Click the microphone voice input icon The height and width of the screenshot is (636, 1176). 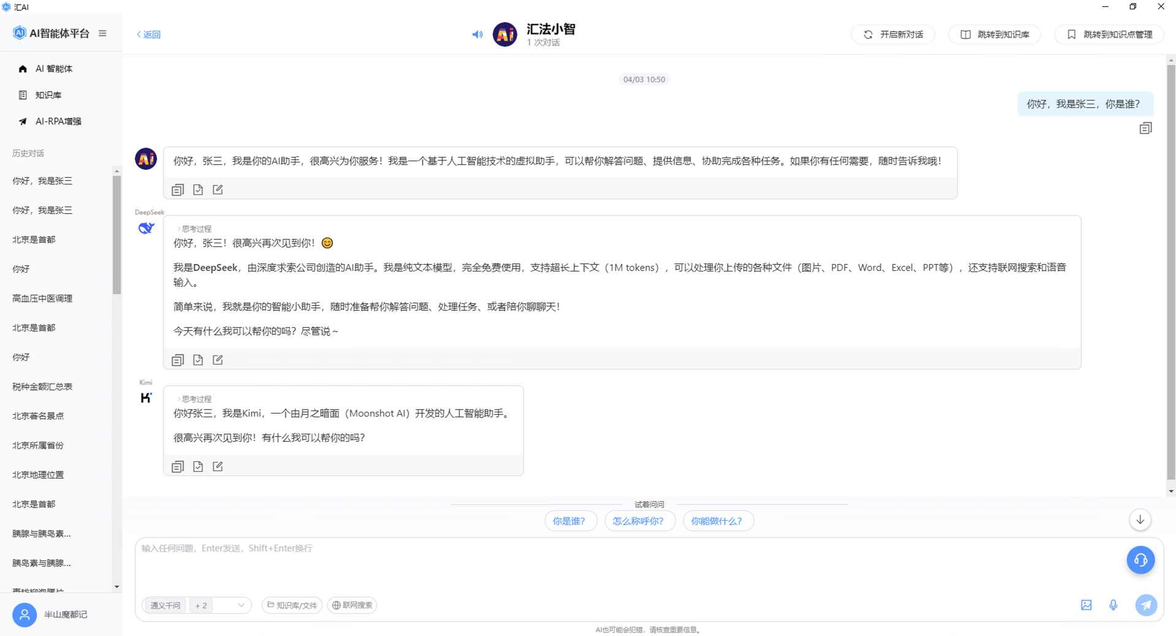click(x=1113, y=605)
